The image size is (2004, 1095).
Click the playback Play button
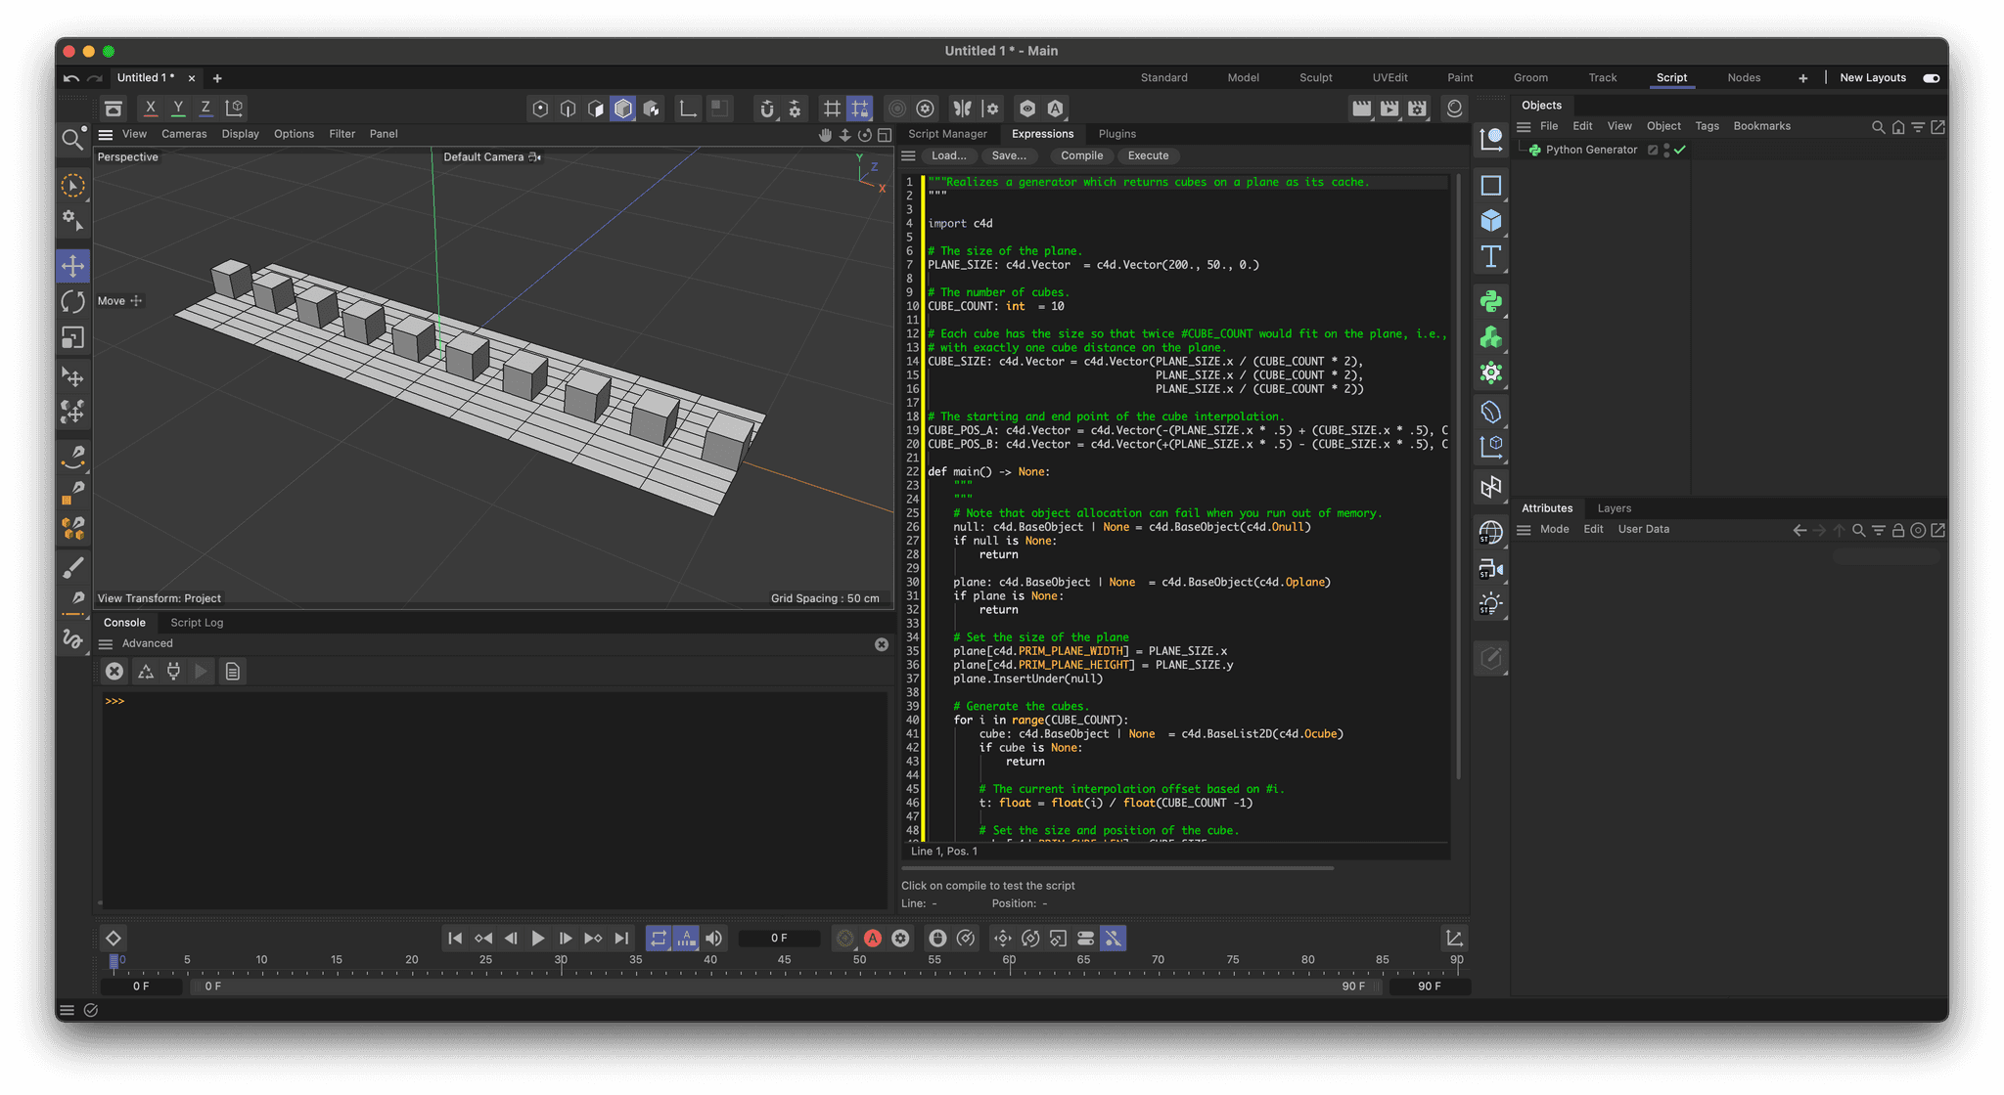click(537, 938)
